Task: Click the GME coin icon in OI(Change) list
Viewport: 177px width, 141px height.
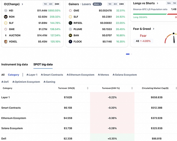Action: click(6, 29)
